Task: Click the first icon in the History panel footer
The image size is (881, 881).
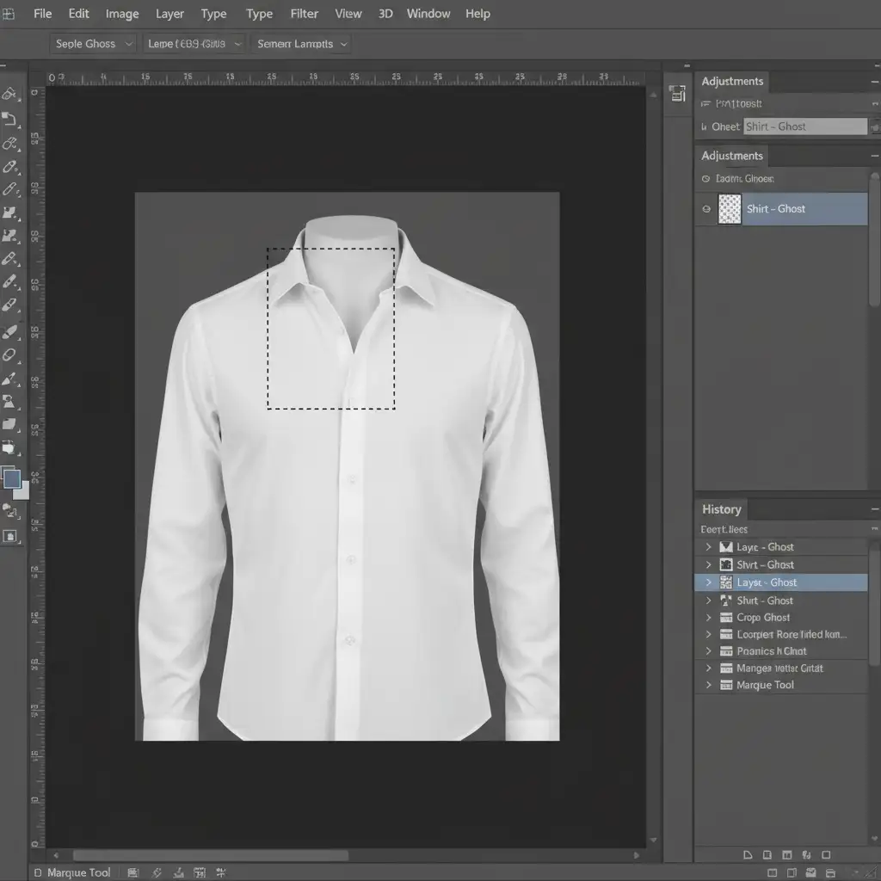Action: tap(747, 855)
